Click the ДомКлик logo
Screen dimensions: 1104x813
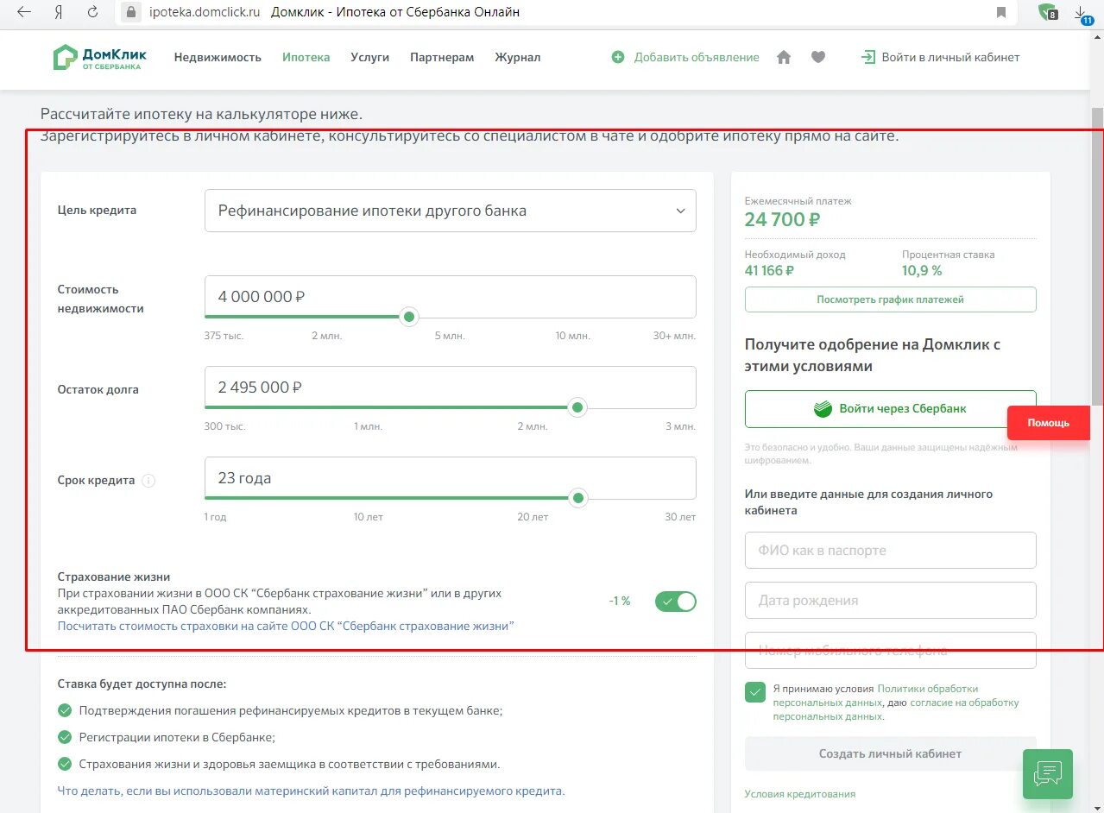pyautogui.click(x=100, y=58)
